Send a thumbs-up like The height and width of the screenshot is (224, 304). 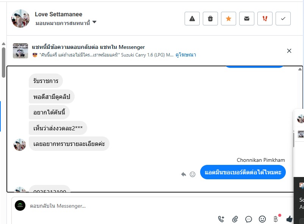290,219
